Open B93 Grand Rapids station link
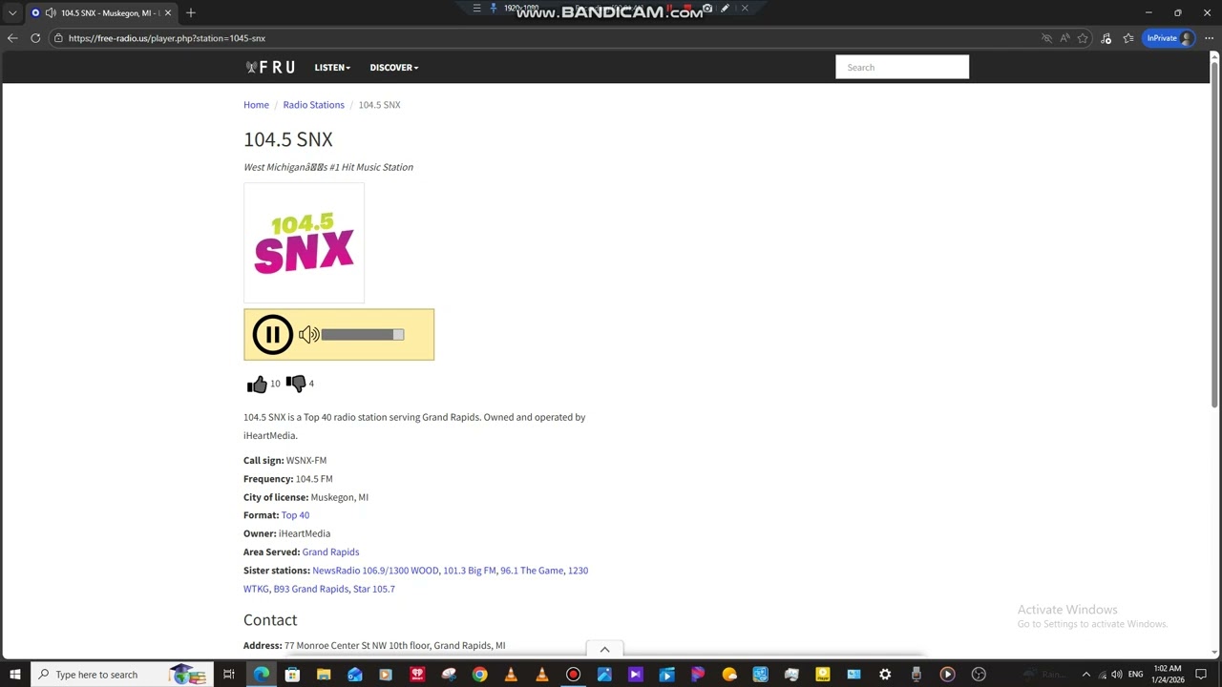Screen dimensions: 1222x687 pyautogui.click(x=311, y=589)
